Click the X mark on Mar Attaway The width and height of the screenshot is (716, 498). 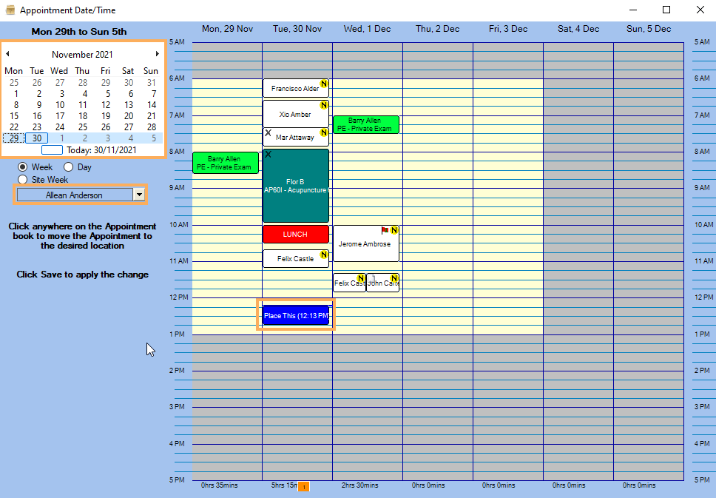point(268,133)
